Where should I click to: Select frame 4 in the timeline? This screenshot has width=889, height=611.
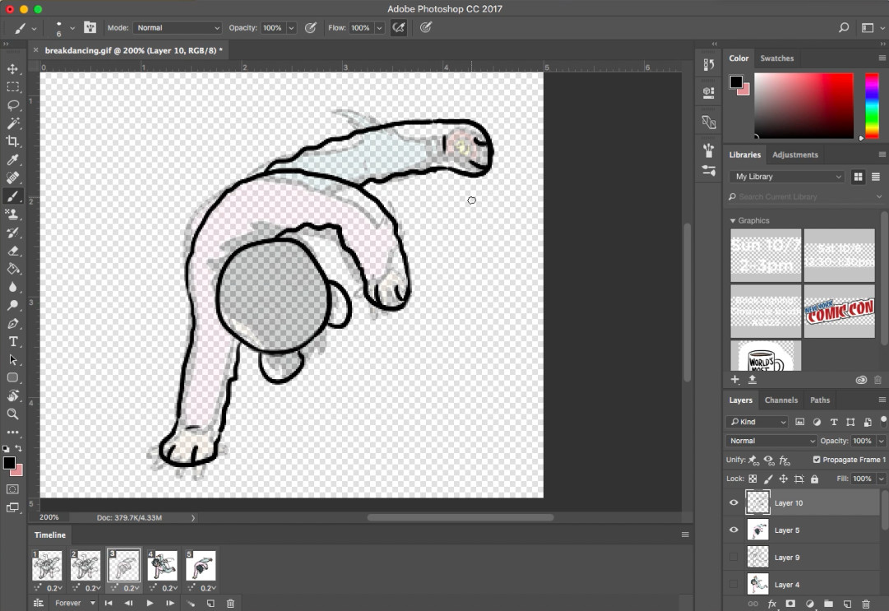point(162,566)
